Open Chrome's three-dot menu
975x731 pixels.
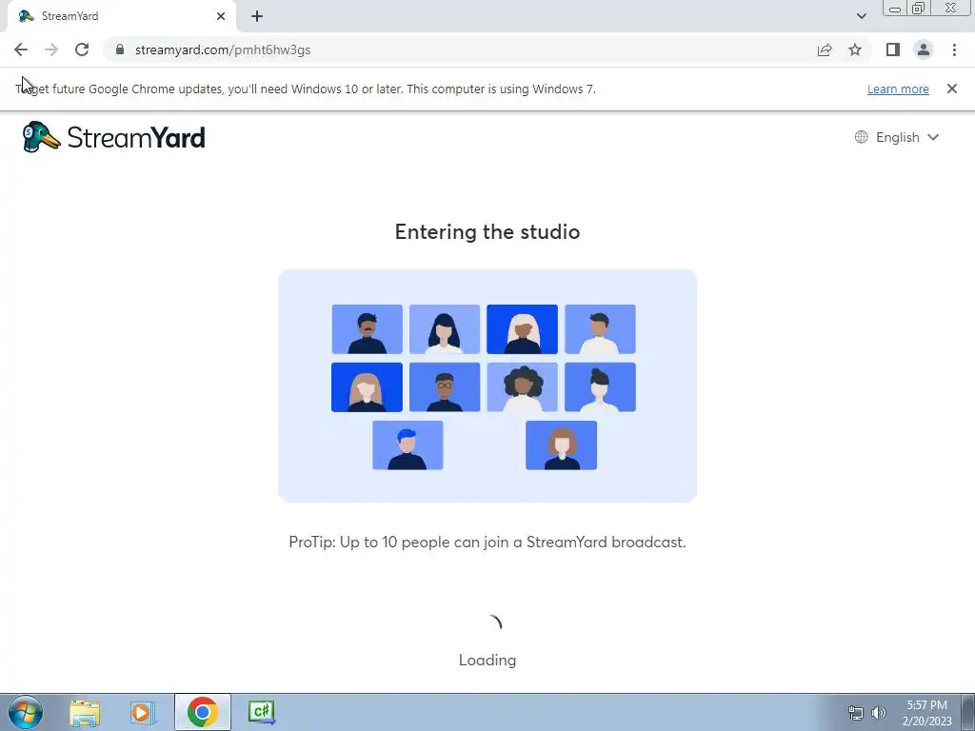tap(954, 49)
